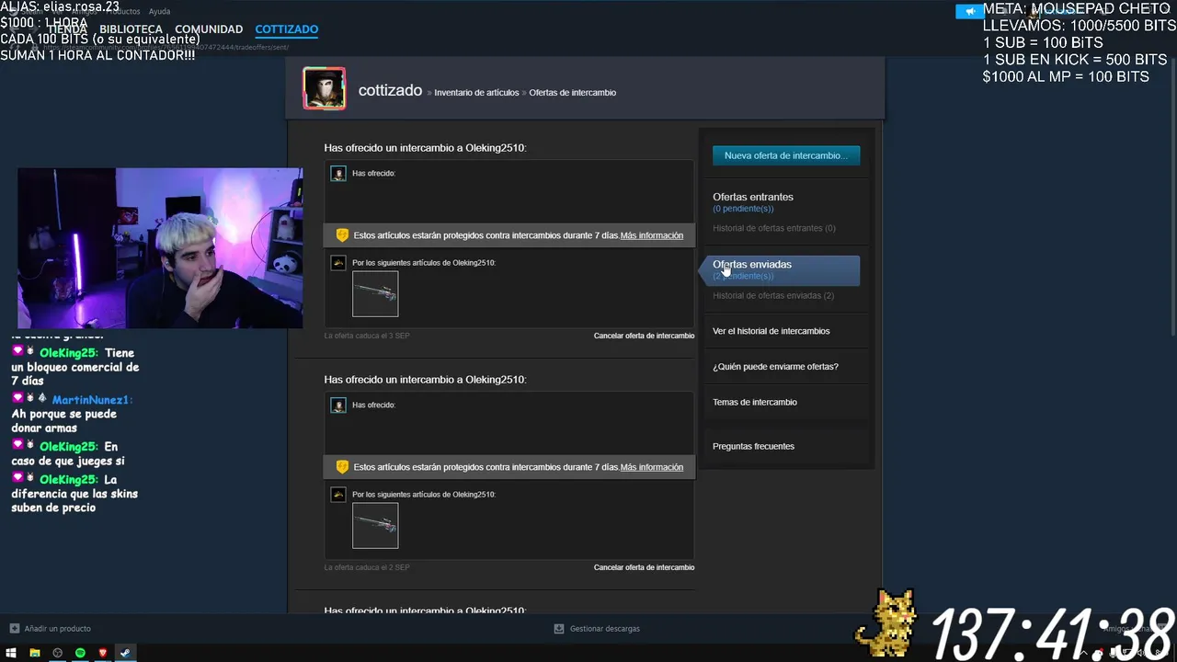The image size is (1177, 662).
Task: Open 'Gestionar descargas' in the footer
Action: [605, 629]
